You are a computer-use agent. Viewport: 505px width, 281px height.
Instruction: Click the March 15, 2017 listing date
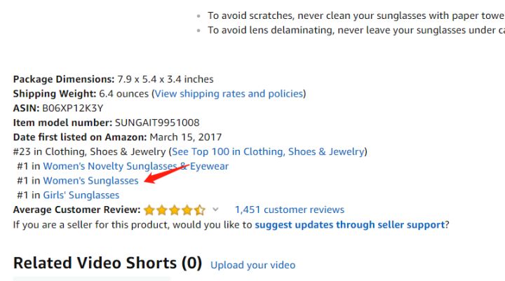(x=185, y=137)
